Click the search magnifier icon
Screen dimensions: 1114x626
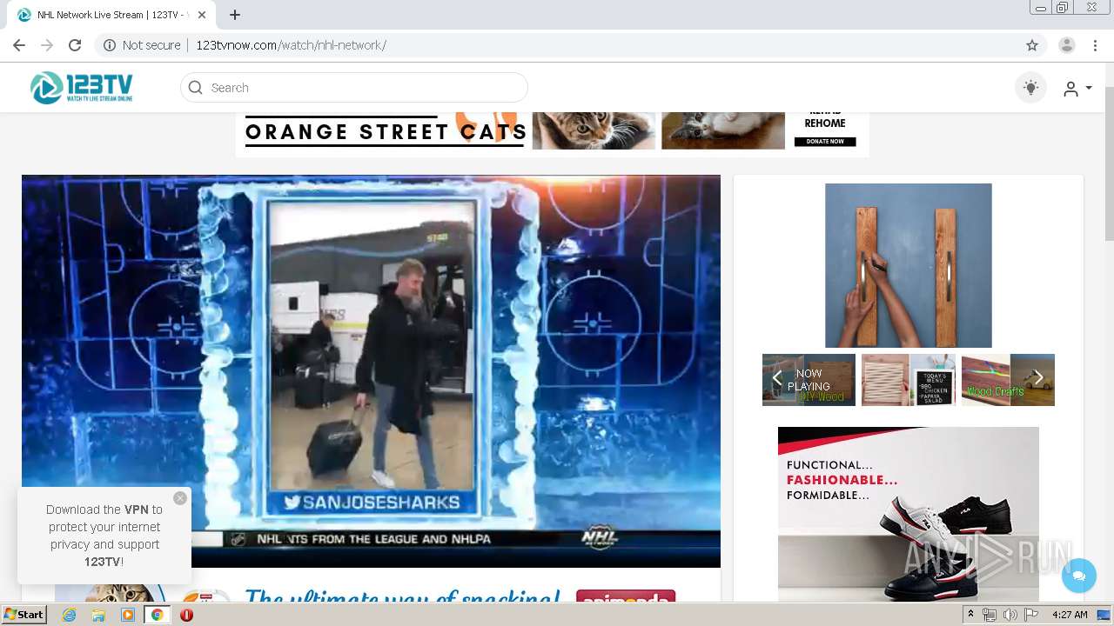196,88
